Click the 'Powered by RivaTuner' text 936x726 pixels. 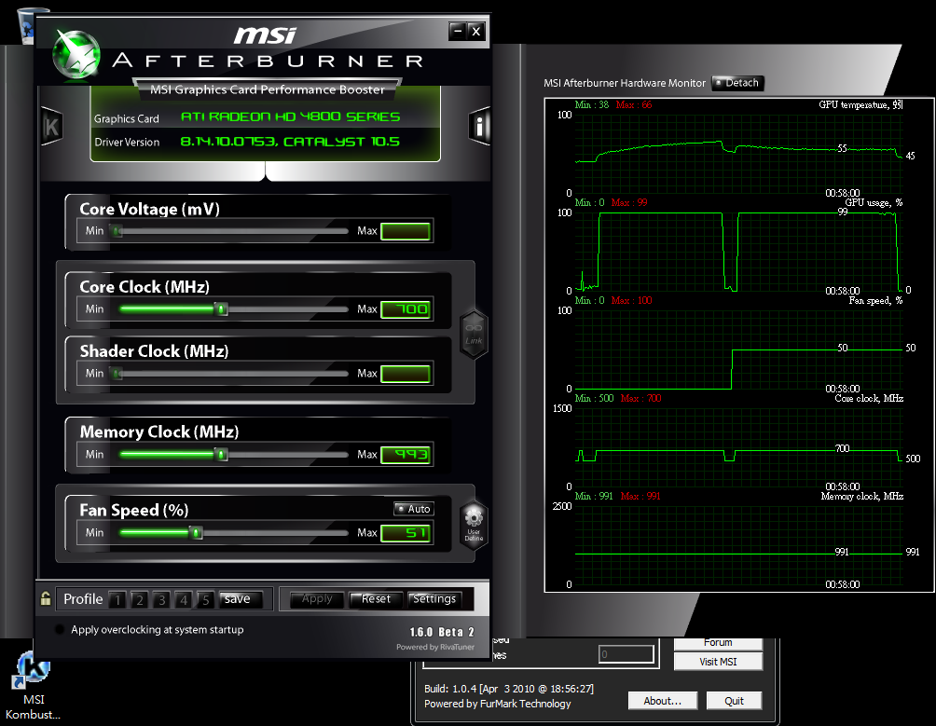435,647
